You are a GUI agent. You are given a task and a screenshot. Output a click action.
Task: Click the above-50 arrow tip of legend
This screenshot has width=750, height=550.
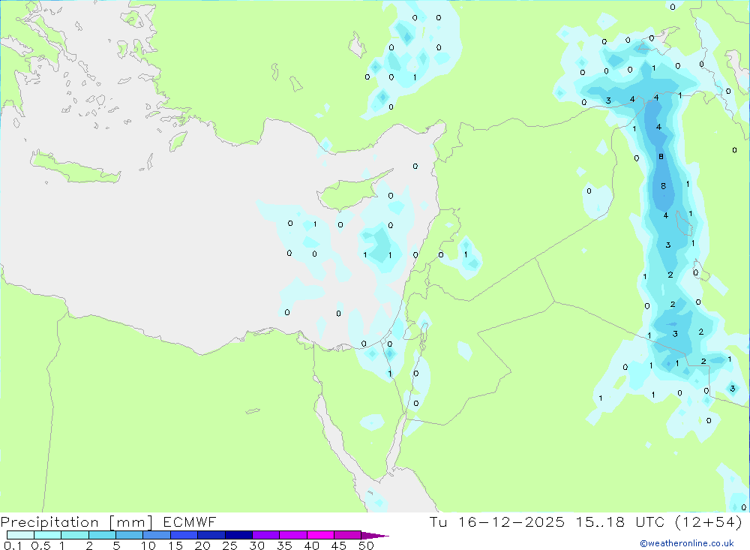[375, 535]
